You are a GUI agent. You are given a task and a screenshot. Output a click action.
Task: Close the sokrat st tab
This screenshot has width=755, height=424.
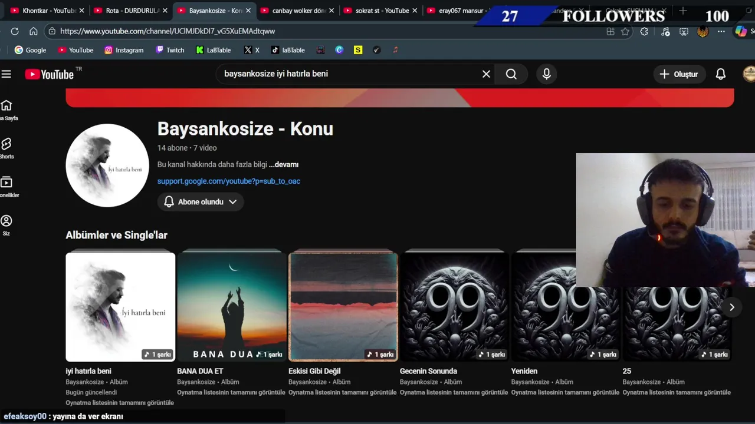[415, 11]
